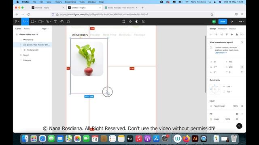Screen dimensions: 259x145
Task: Open the History menu in menu bar
Action: click(58, 2)
